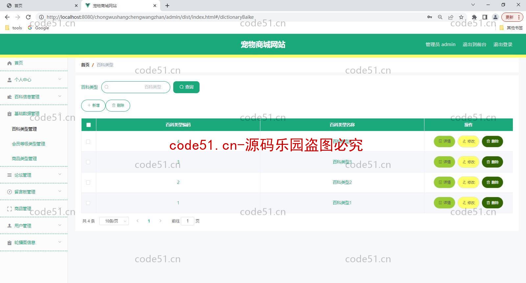Click the 首页 breadcrumb link
The height and width of the screenshot is (283, 526).
85,65
